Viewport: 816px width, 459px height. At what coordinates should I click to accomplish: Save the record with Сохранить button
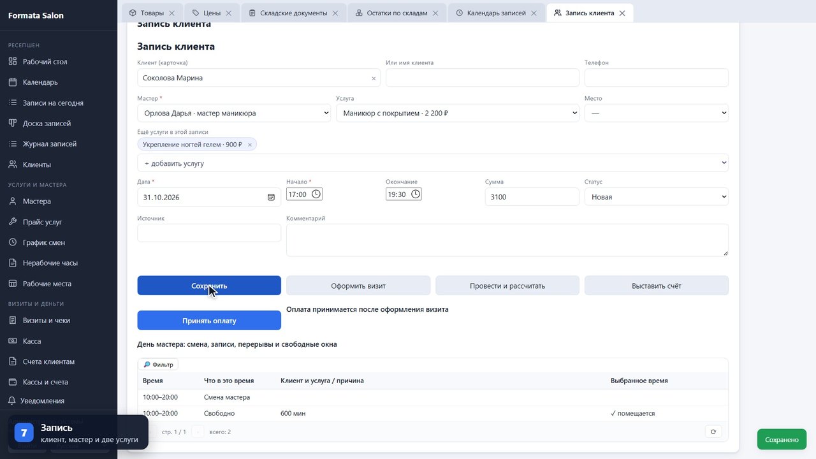tap(209, 286)
